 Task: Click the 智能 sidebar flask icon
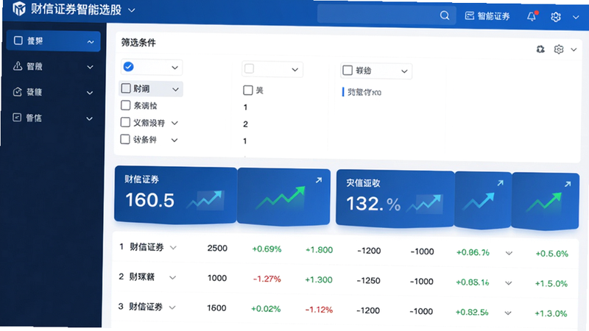tap(18, 66)
